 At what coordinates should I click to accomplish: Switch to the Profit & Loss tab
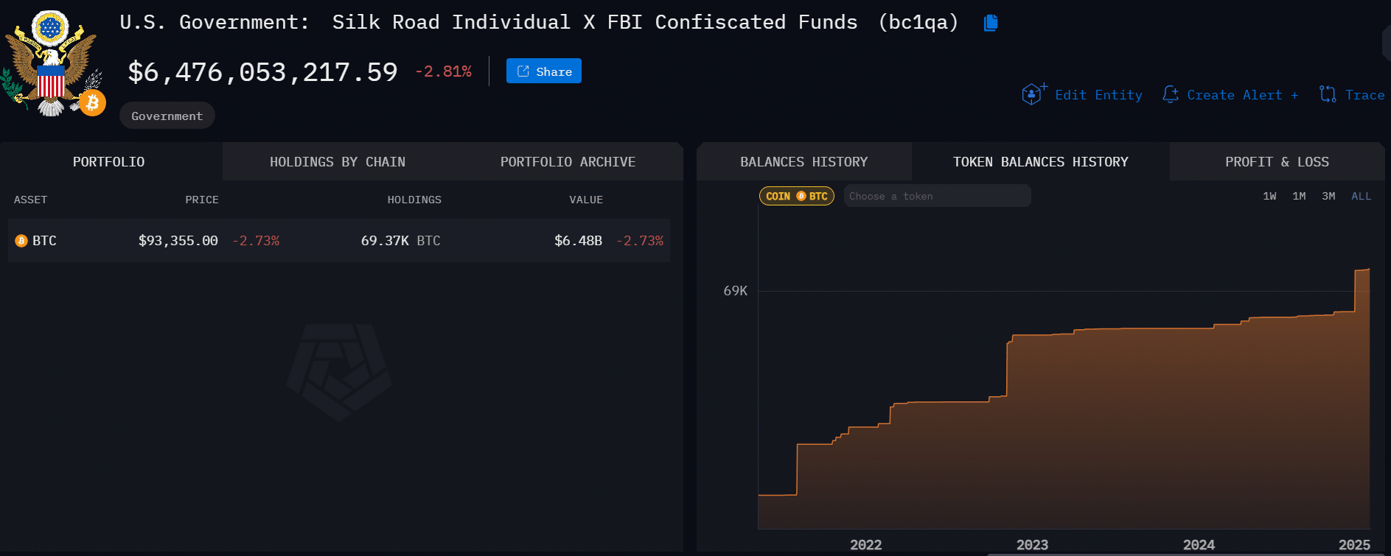[x=1277, y=162]
